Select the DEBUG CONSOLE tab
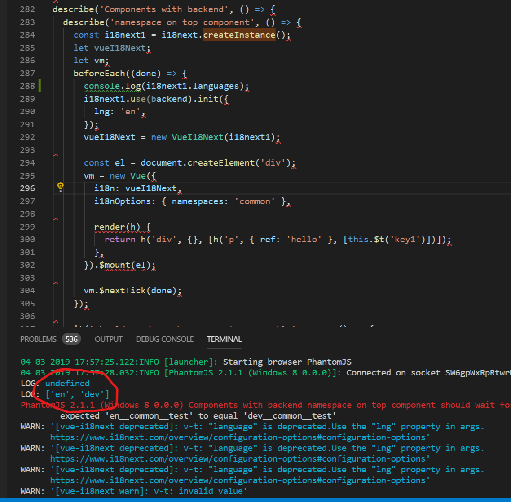Screen dimensions: 511x502 coord(165,339)
